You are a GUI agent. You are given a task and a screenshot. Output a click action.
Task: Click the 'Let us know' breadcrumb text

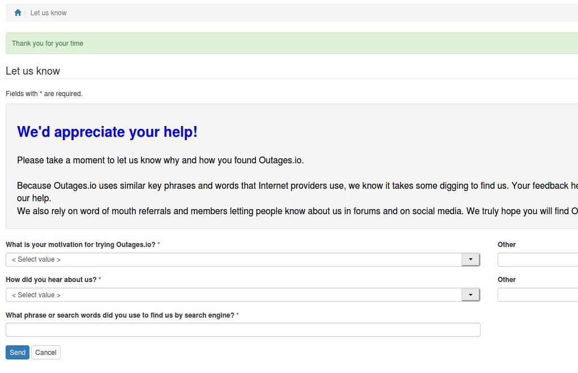click(48, 13)
